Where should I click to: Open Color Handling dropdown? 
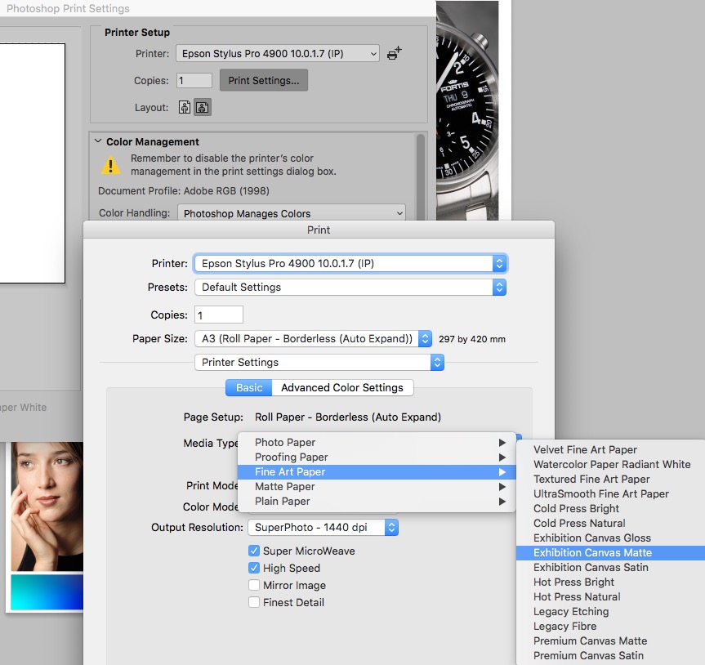coord(292,213)
